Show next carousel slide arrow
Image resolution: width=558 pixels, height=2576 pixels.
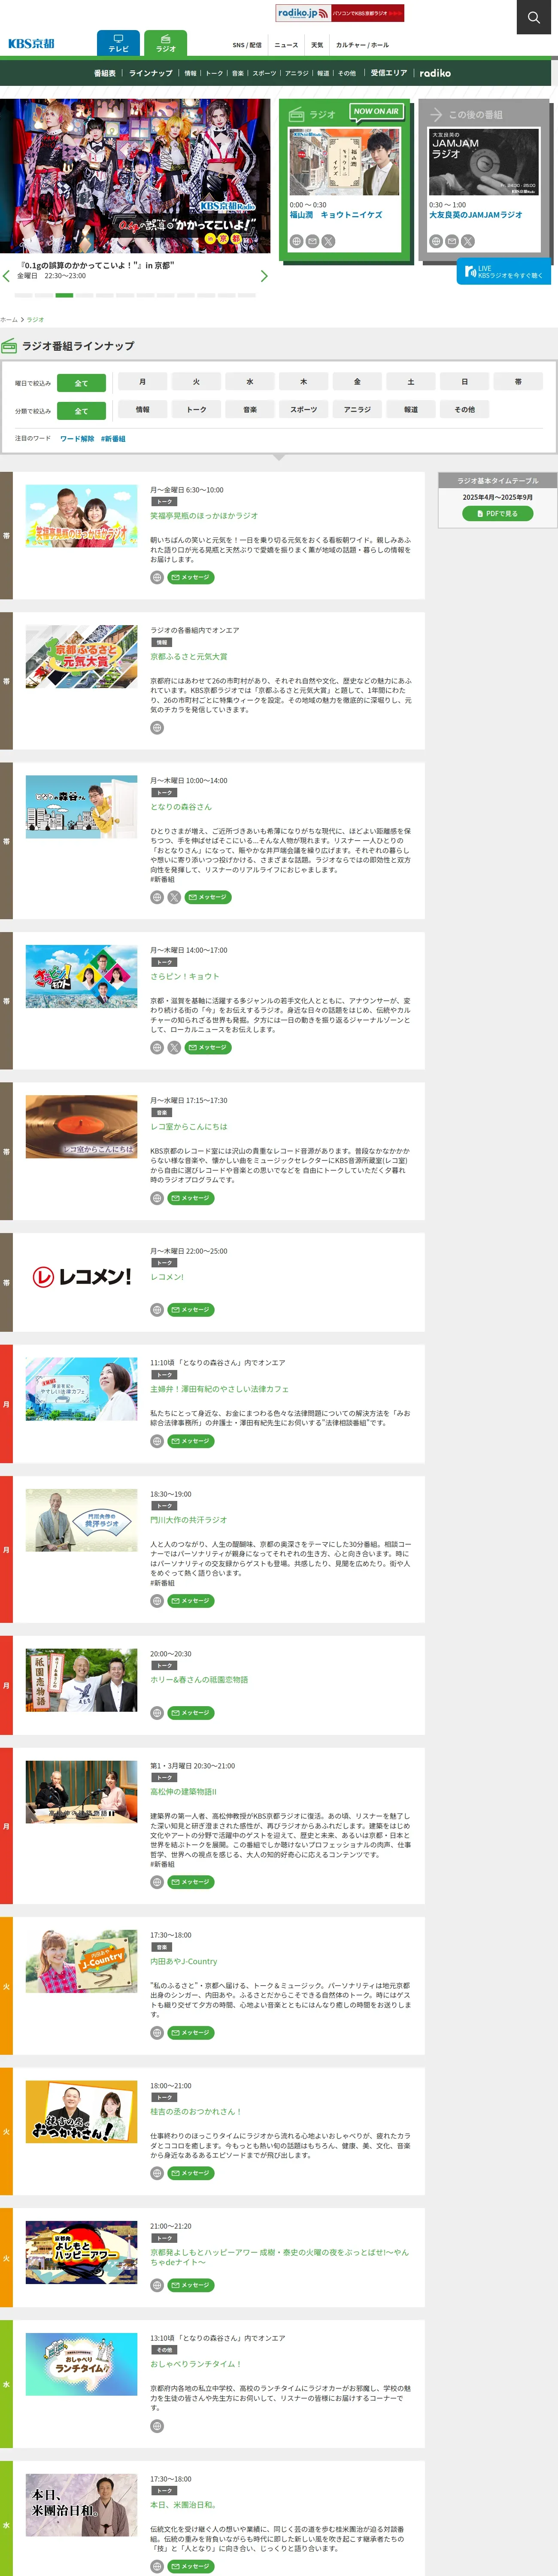click(264, 276)
